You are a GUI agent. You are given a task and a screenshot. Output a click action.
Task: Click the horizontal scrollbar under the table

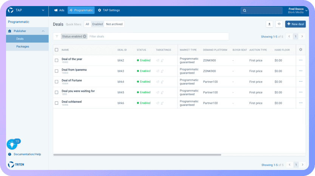click(x=137, y=155)
